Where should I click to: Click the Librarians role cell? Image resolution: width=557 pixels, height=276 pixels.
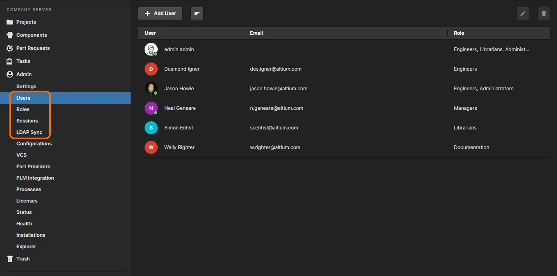(465, 128)
